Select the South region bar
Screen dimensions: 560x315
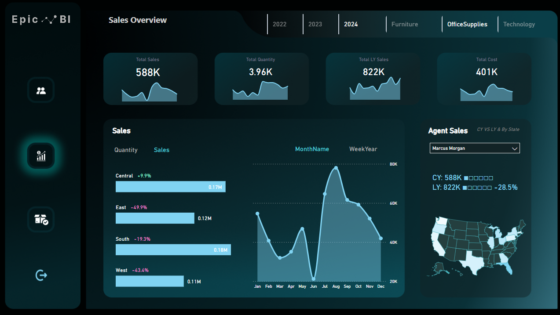173,250
